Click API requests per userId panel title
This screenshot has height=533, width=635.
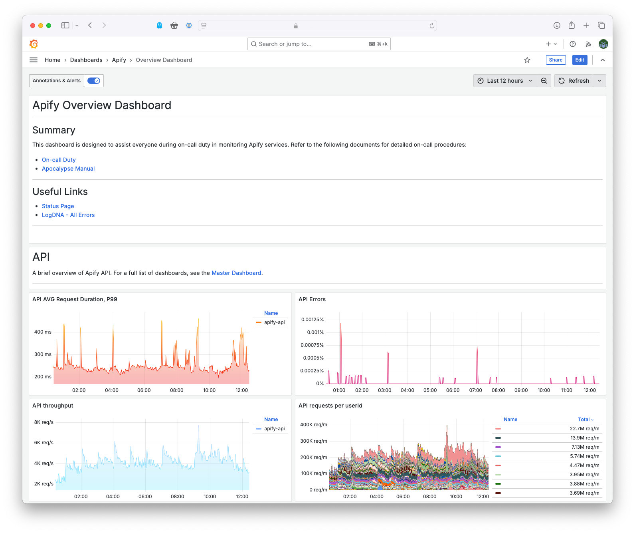point(330,406)
